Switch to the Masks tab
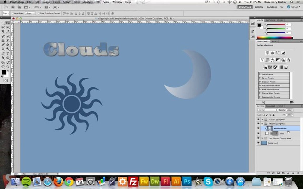This screenshot has width=303, height=189. (x=274, y=41)
